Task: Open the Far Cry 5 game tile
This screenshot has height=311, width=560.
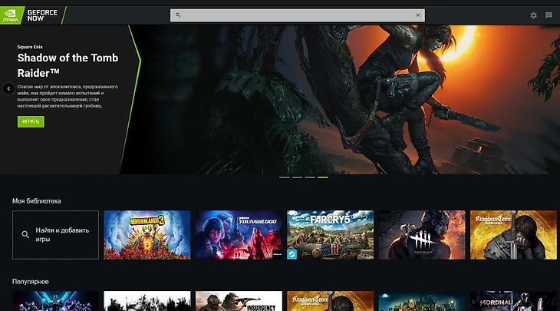Action: click(x=331, y=235)
